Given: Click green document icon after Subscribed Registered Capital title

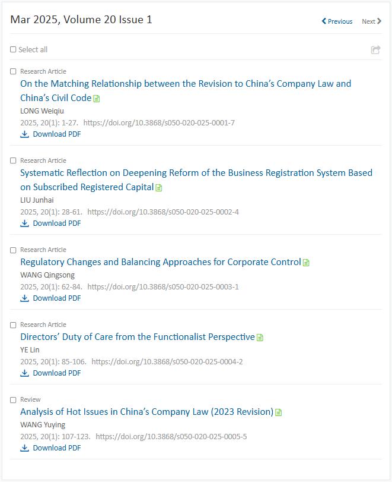Looking at the screenshot, I should click(159, 188).
